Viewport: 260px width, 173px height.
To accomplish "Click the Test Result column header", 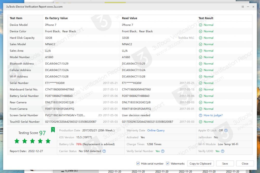I will click(x=206, y=18).
